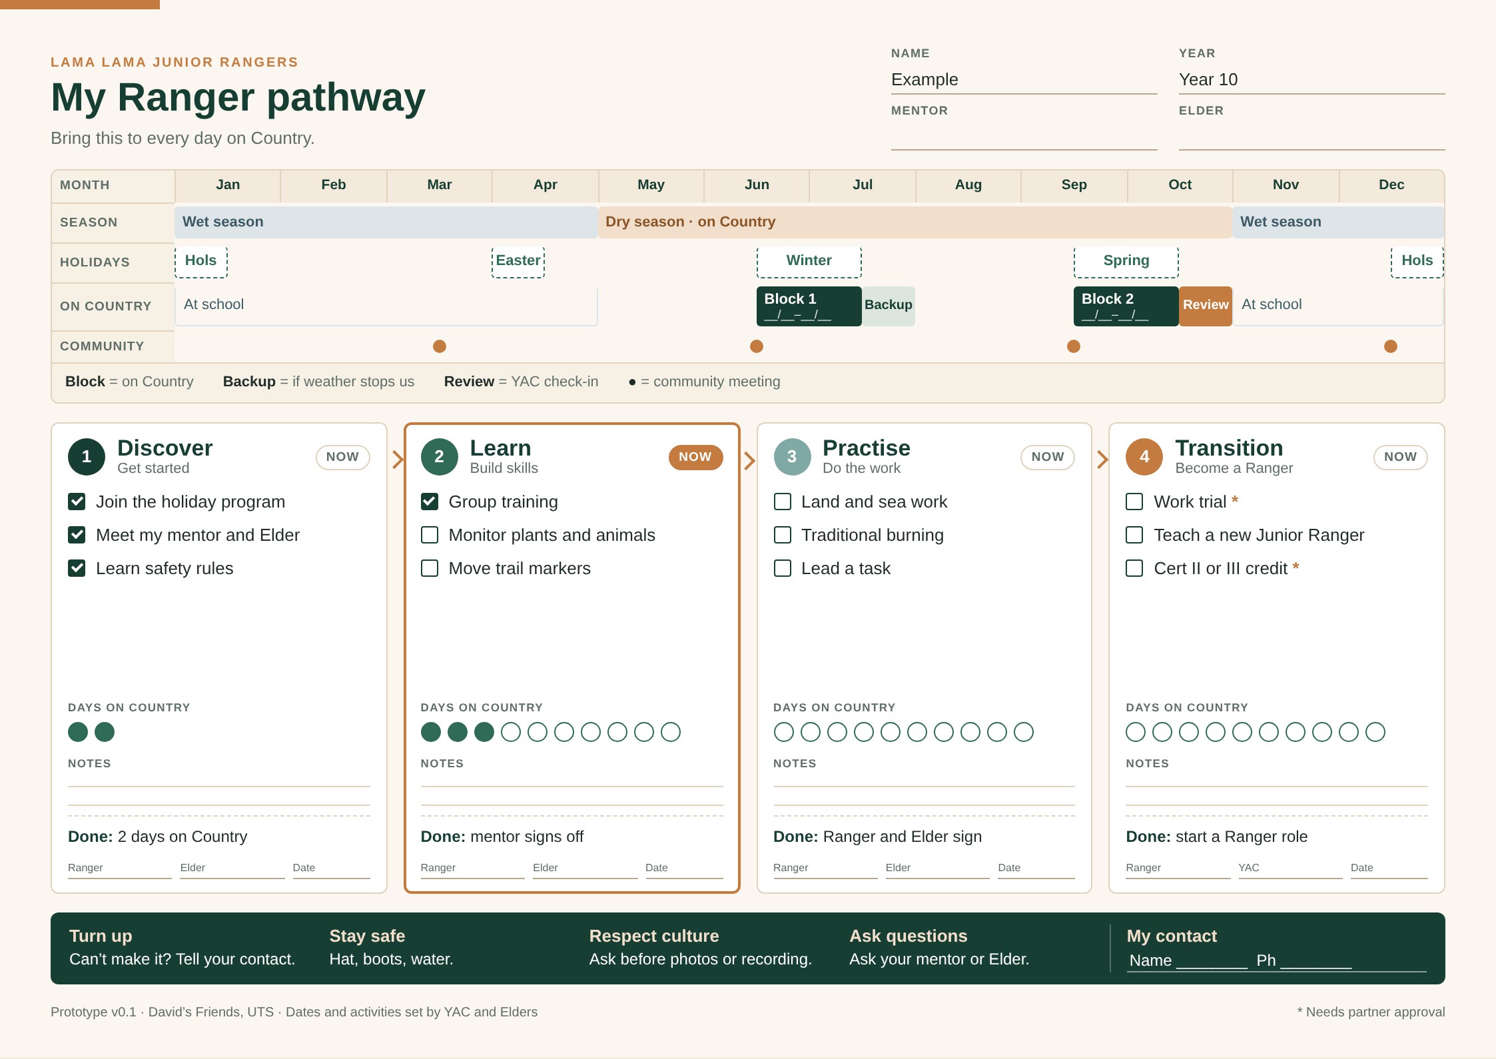Select the September community meeting dot

[x=1074, y=346]
